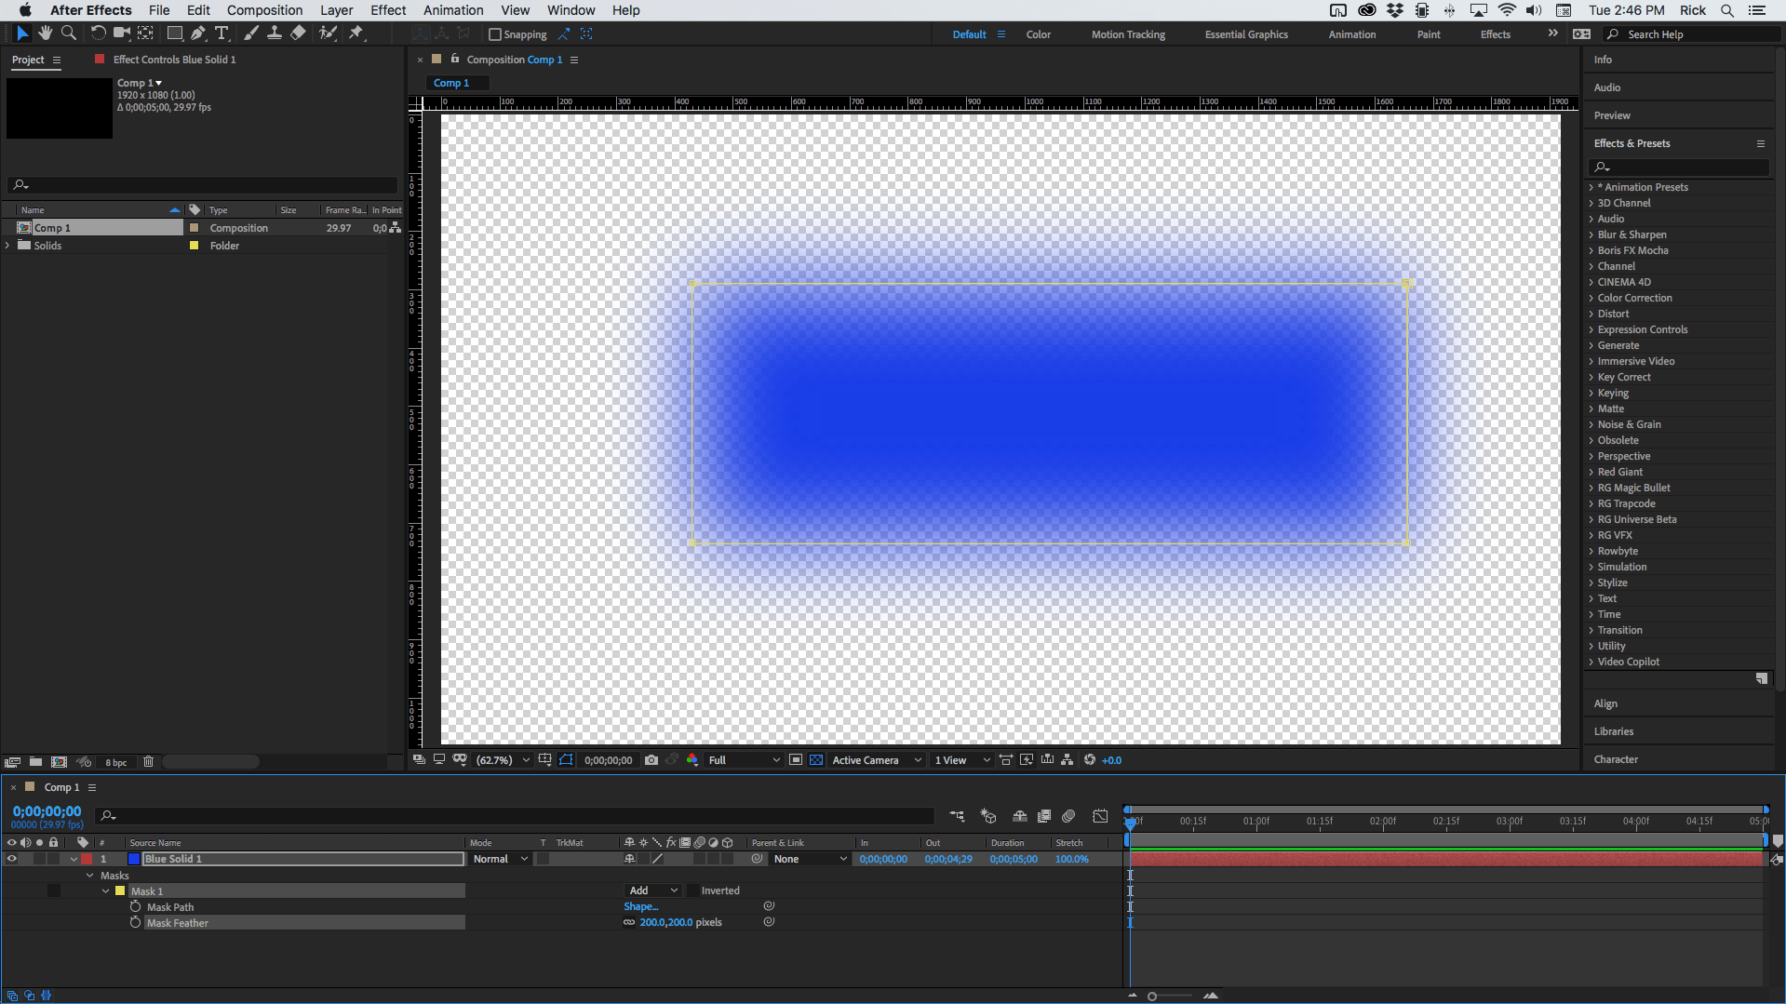This screenshot has height=1004, width=1786.
Task: Select the Horizontal Type tool
Action: pos(222,33)
